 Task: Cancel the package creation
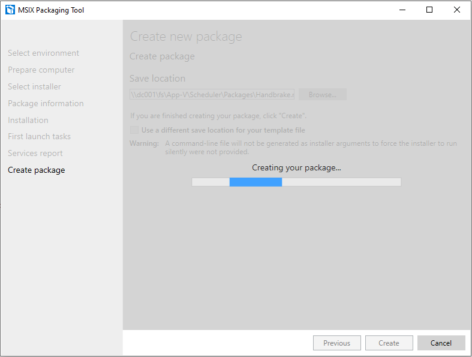tap(441, 343)
